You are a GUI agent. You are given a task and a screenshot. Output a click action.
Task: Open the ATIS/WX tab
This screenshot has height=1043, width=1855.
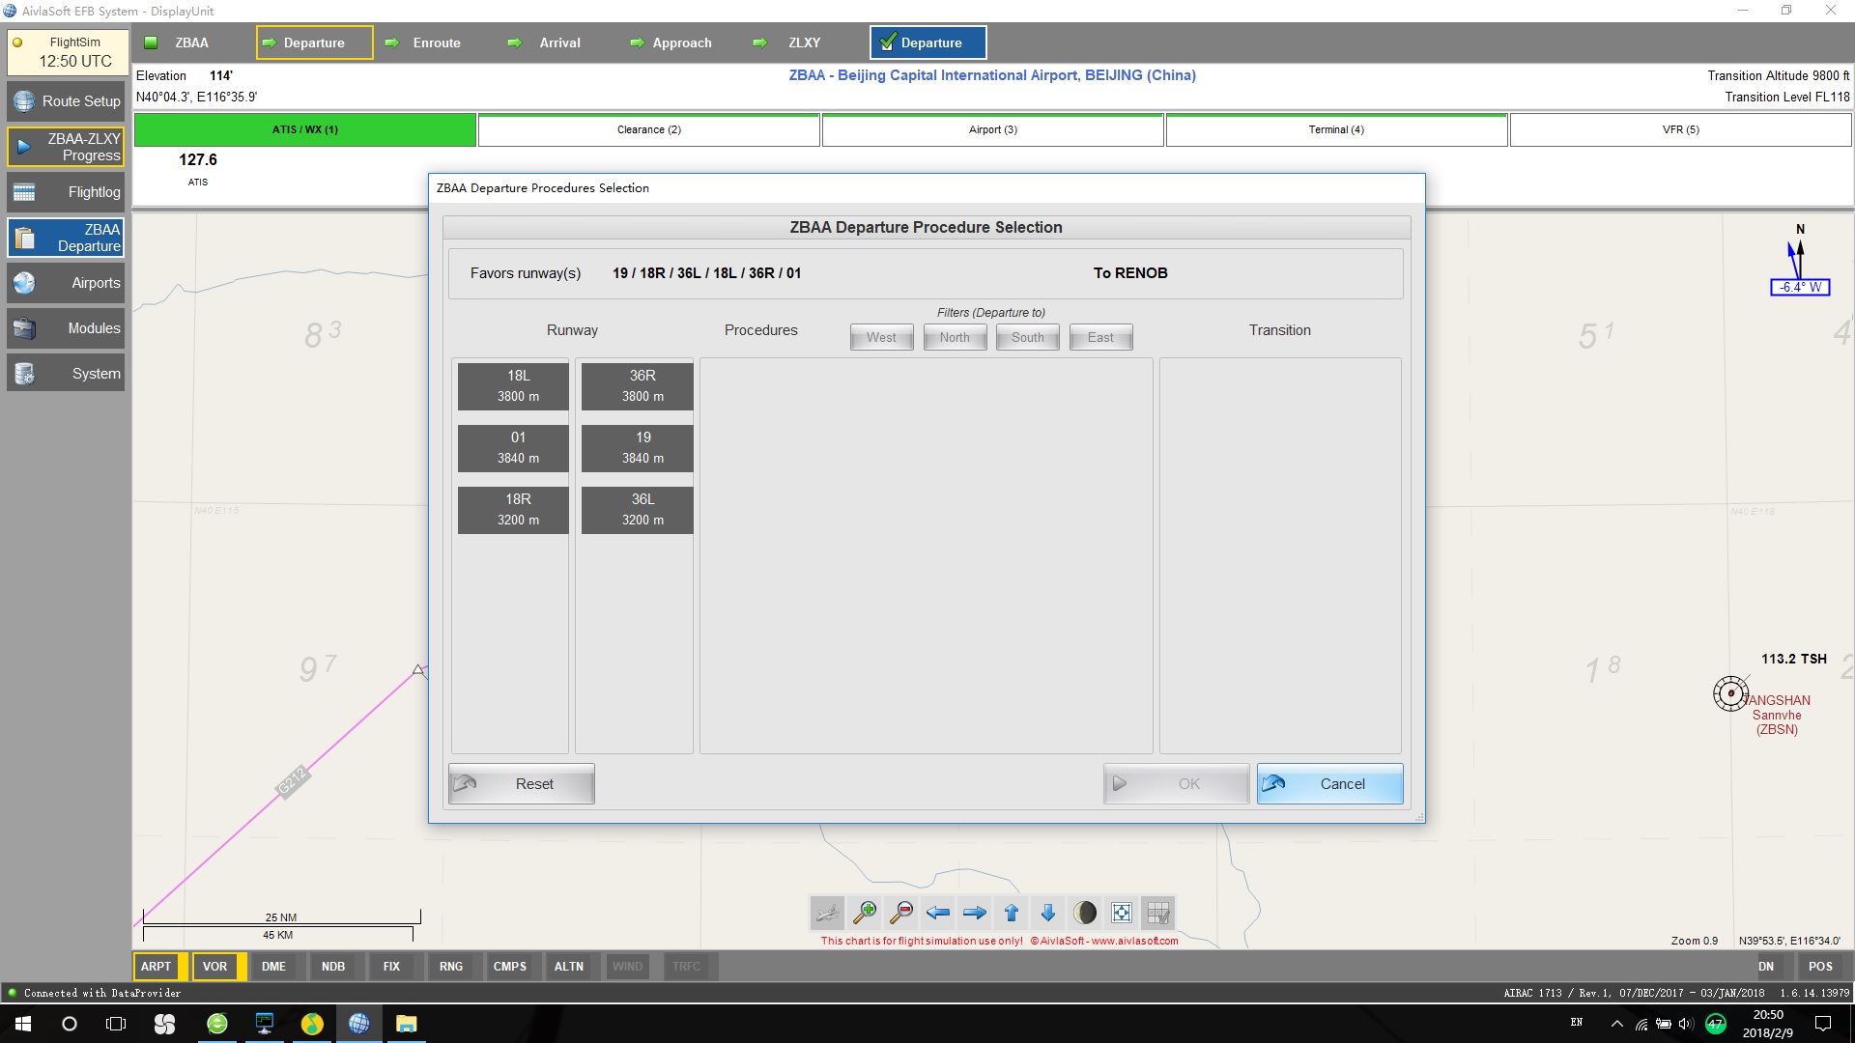(305, 128)
